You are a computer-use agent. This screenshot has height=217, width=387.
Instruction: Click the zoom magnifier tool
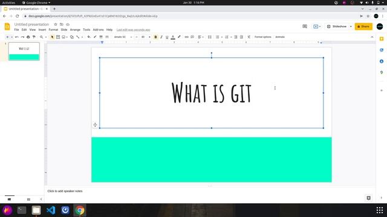(x=42, y=37)
